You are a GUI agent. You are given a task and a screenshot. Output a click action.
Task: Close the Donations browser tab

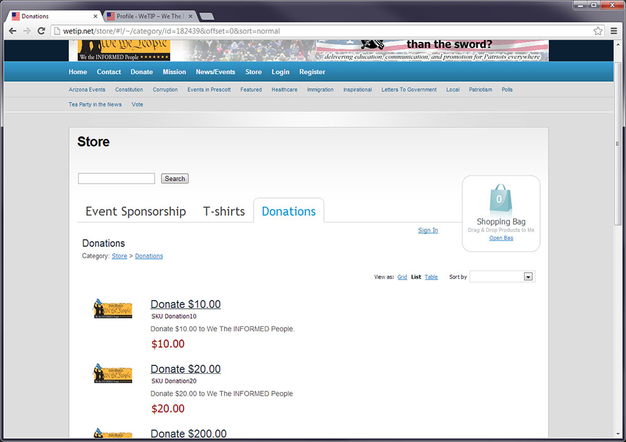[95, 16]
